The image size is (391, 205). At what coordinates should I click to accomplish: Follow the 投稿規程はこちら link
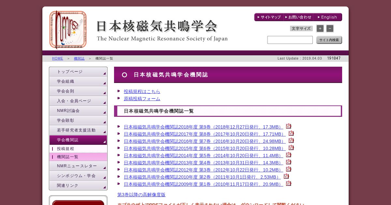142,91
